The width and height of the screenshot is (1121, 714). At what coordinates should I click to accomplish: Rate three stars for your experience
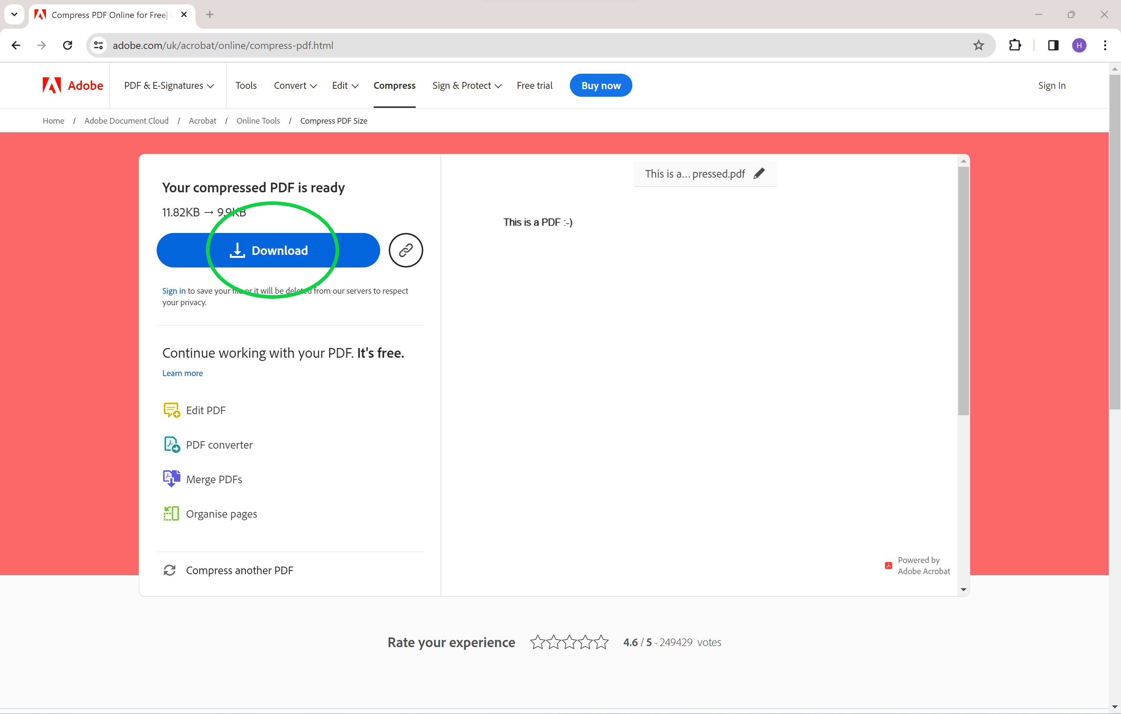point(569,642)
